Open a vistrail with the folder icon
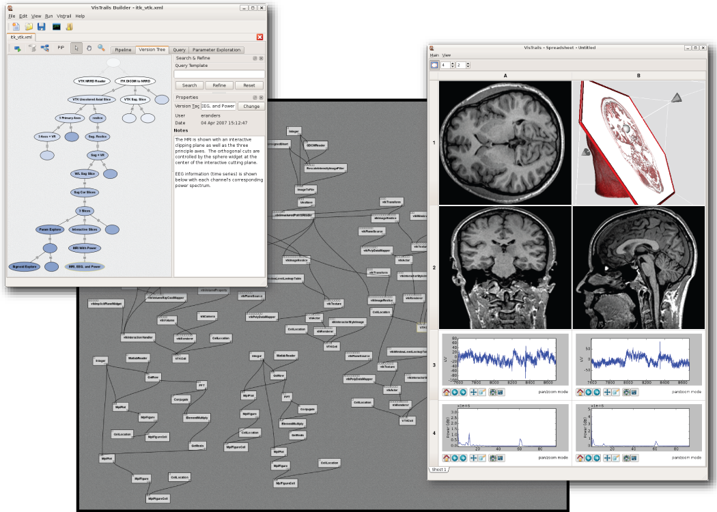717x512 pixels. point(29,27)
